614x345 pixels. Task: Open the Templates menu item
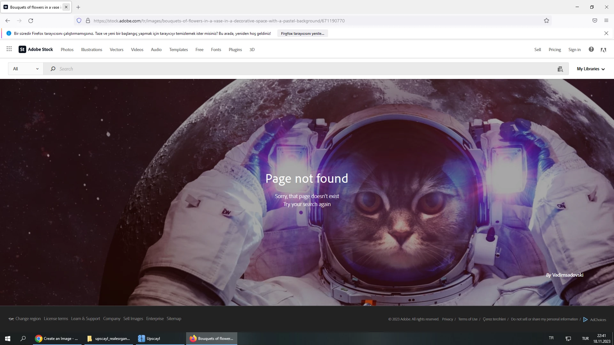coord(178,50)
